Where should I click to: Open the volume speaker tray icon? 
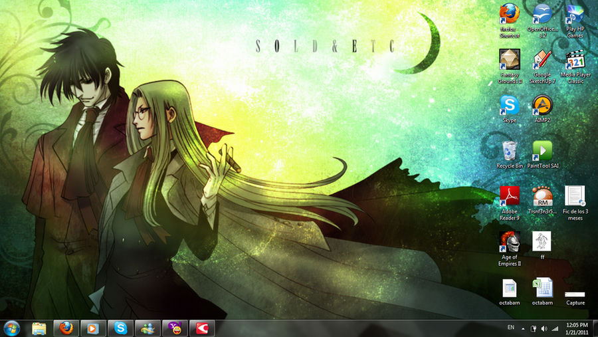coord(544,328)
